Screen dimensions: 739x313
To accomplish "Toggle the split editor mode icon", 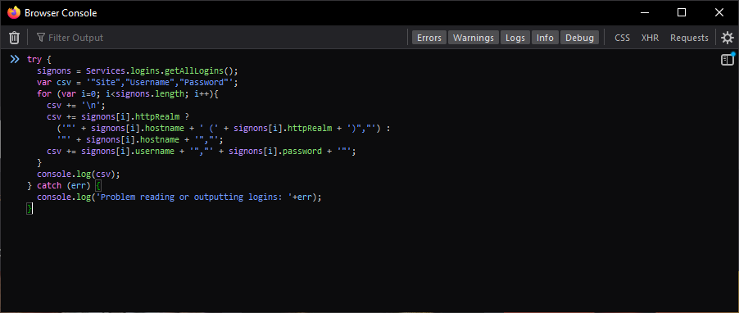I will point(728,59).
